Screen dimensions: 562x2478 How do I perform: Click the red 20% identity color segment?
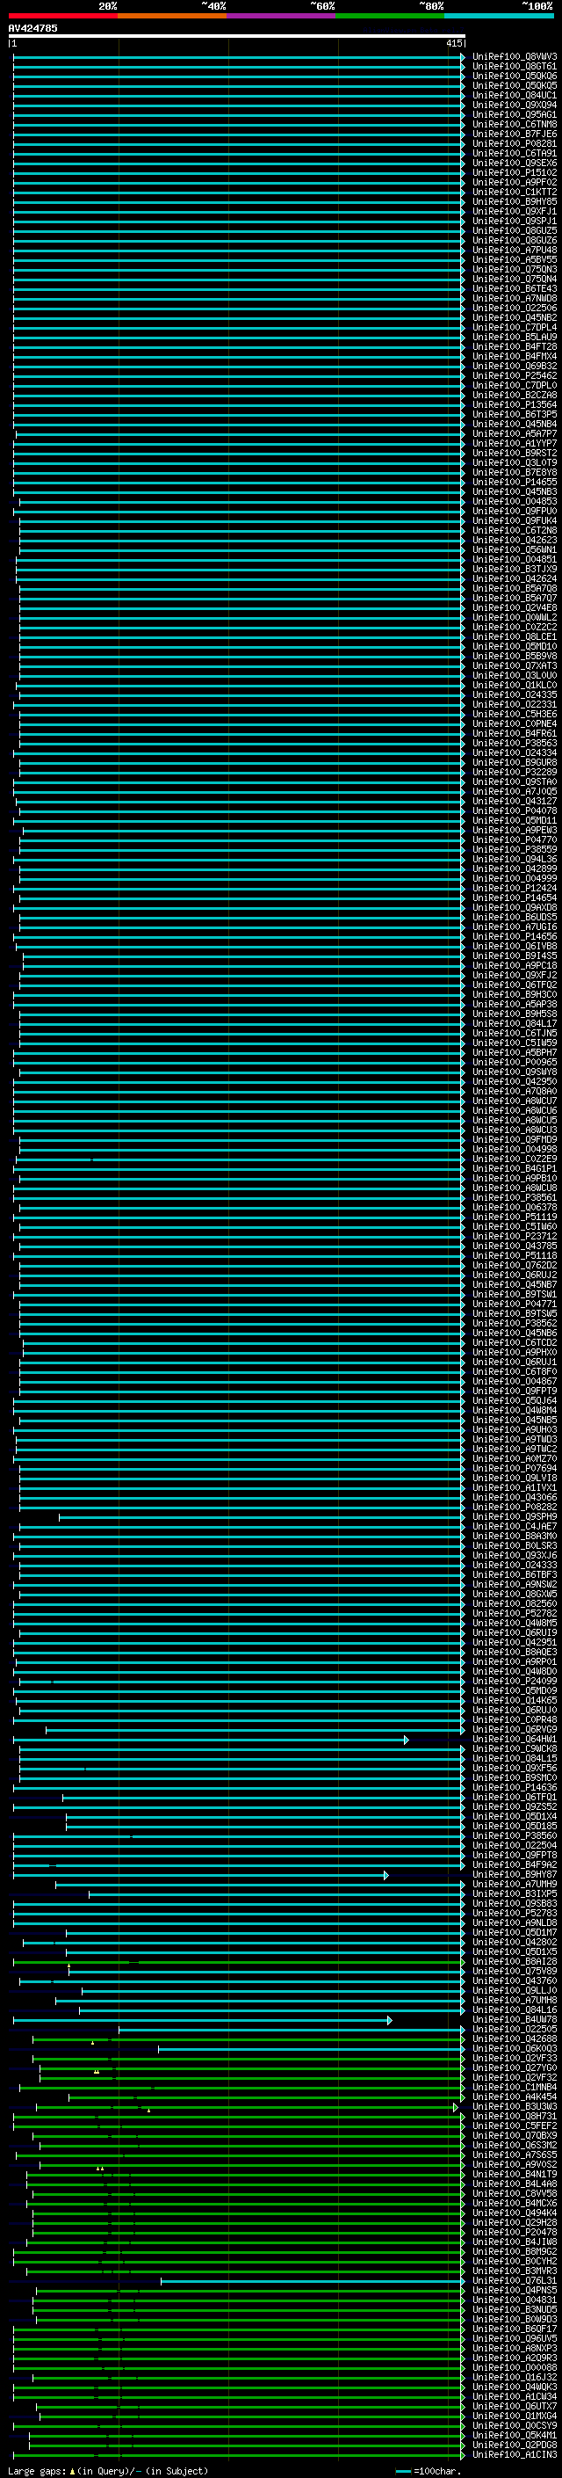click(63, 16)
